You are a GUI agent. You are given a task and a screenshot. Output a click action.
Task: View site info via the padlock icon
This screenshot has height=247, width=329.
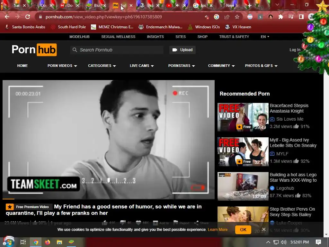click(x=40, y=17)
